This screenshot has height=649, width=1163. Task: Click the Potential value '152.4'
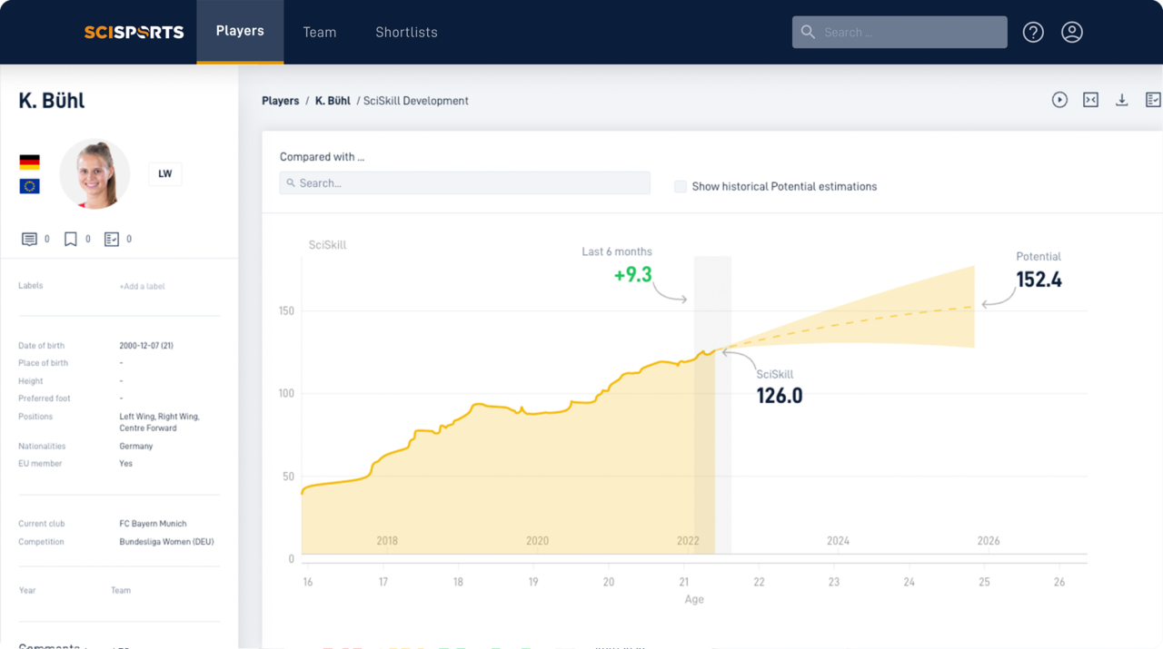click(x=1039, y=280)
